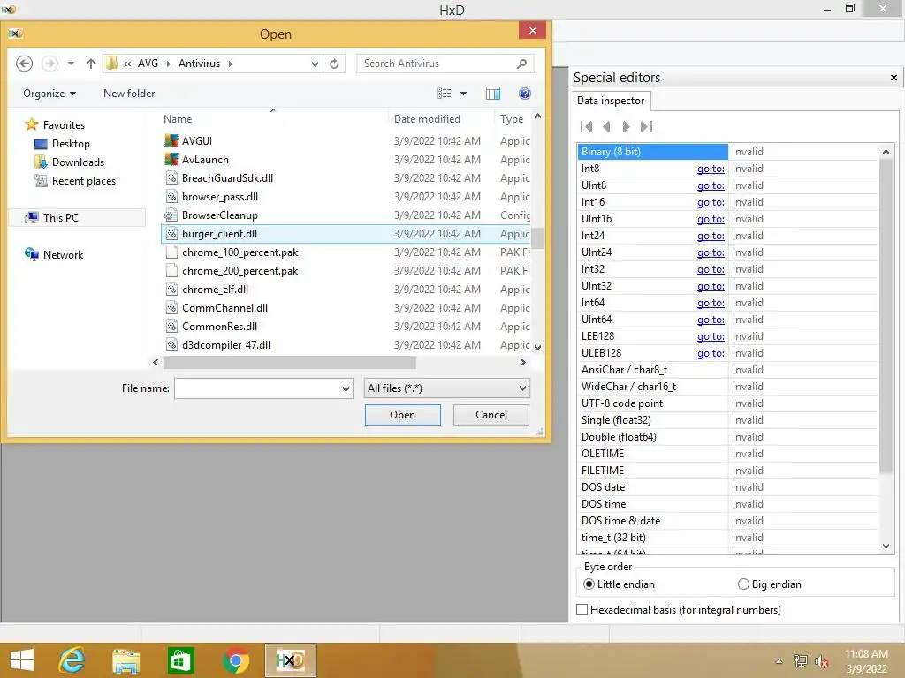Enable Hexadecimal basis checkbox
This screenshot has width=905, height=678.
point(582,609)
